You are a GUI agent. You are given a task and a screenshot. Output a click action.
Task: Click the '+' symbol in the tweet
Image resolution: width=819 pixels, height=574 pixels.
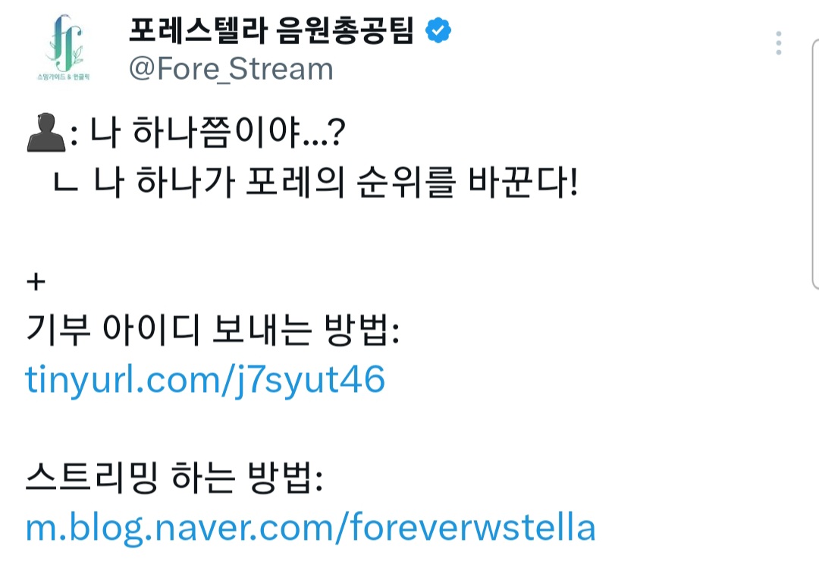pos(36,282)
